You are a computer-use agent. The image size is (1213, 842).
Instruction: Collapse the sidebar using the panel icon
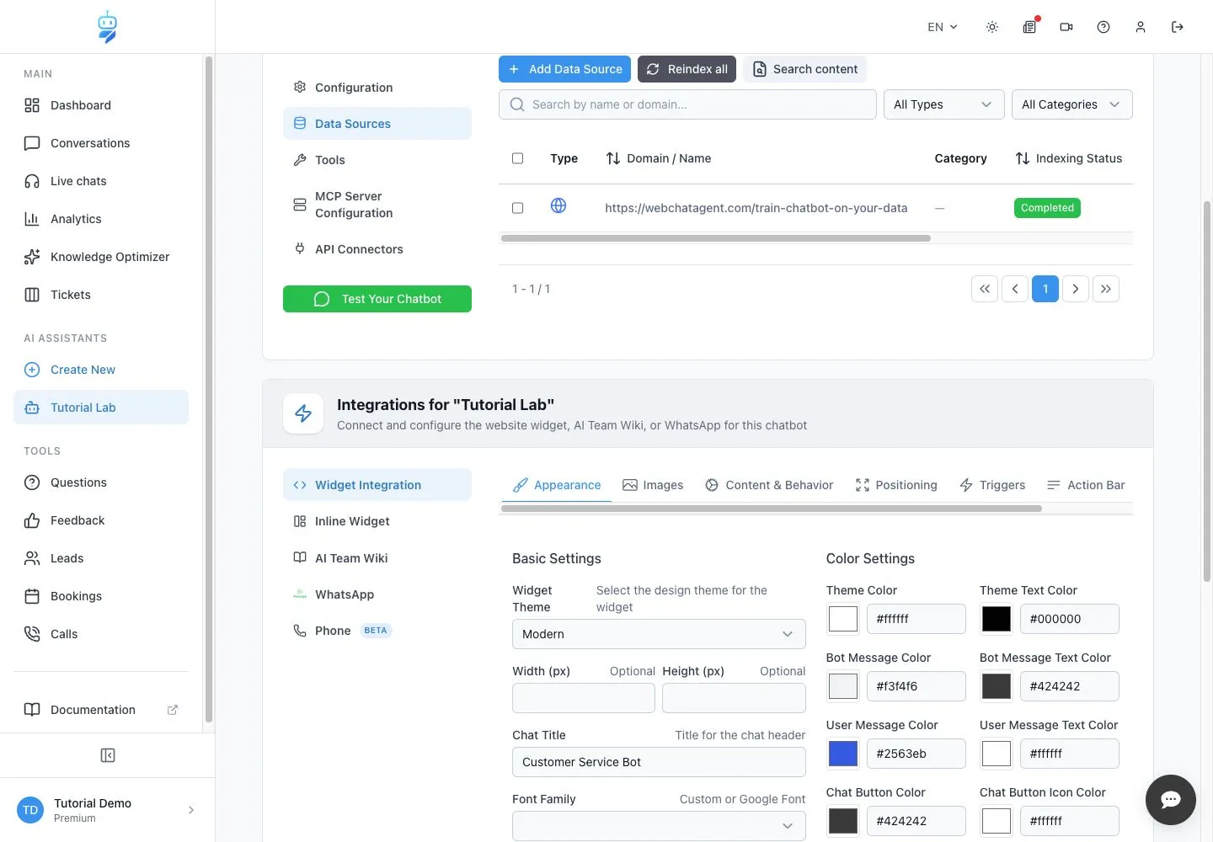pyautogui.click(x=108, y=755)
